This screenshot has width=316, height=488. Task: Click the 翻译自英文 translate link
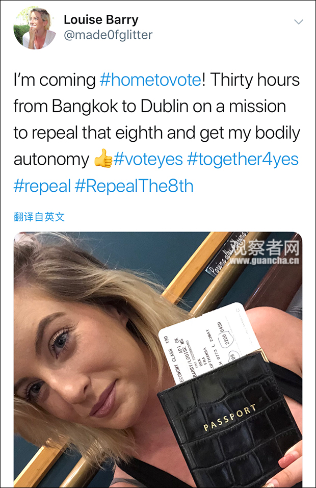click(x=39, y=217)
